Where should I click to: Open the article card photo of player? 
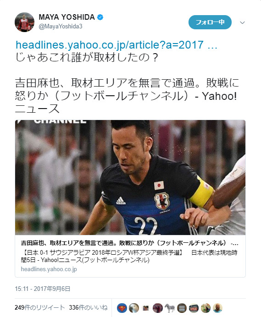tap(130, 177)
